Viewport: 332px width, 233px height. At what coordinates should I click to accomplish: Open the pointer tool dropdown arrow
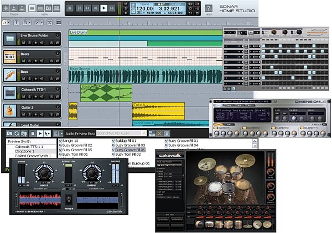8,23
